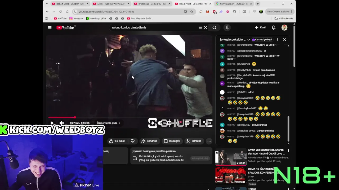Open Chrome reading mode side panel icon
Viewport: 339px width, 190px height.
tap(244, 12)
